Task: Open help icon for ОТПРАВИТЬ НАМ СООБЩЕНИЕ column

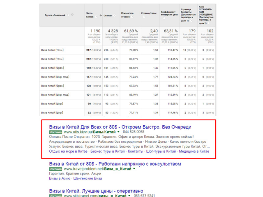Action: [x=209, y=23]
